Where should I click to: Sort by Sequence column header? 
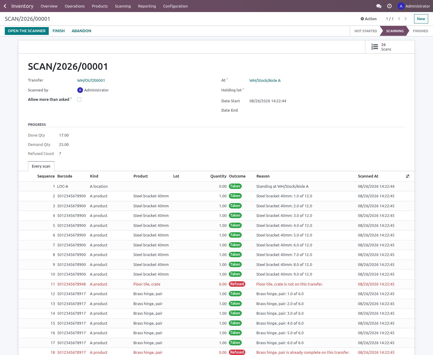point(46,176)
